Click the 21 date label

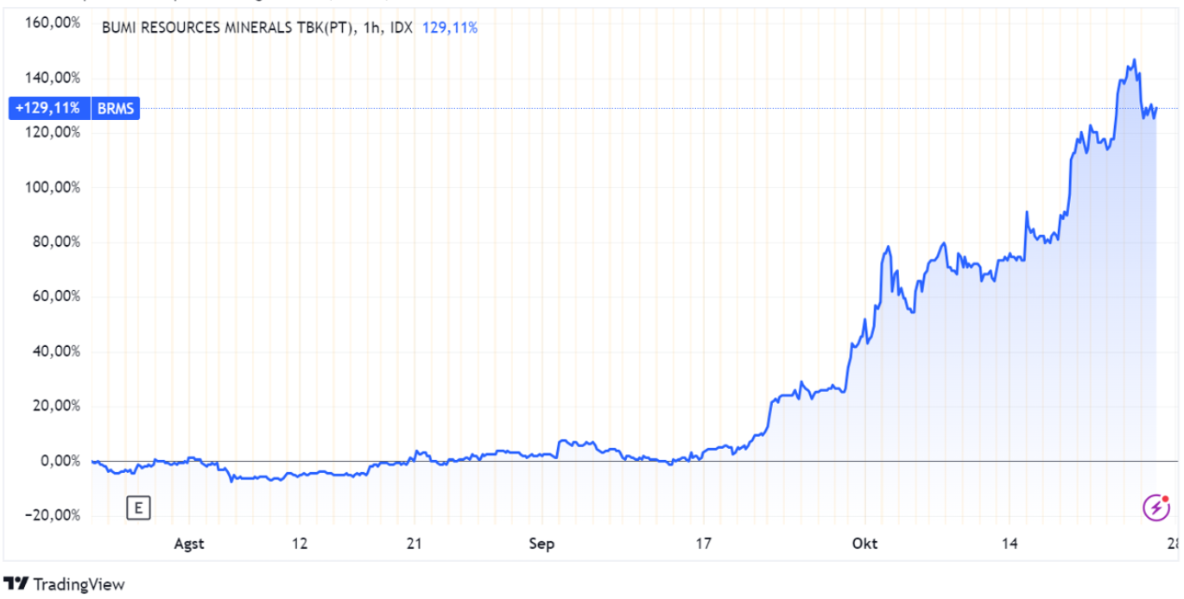(414, 544)
